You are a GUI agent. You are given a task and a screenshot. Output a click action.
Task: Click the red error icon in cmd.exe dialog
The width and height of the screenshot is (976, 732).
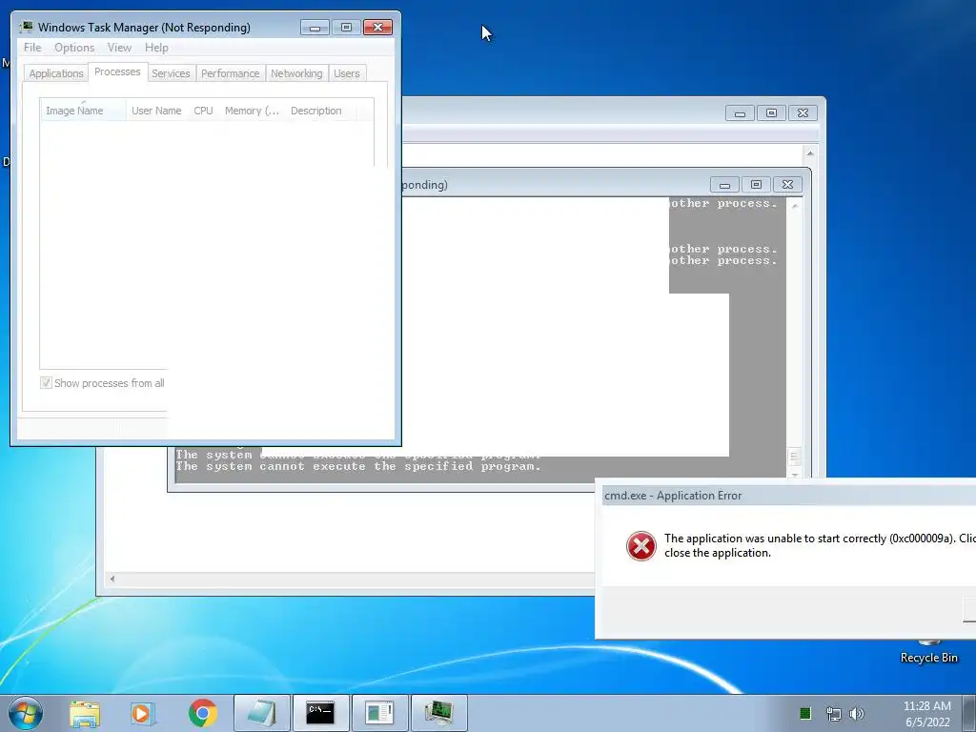[640, 546]
